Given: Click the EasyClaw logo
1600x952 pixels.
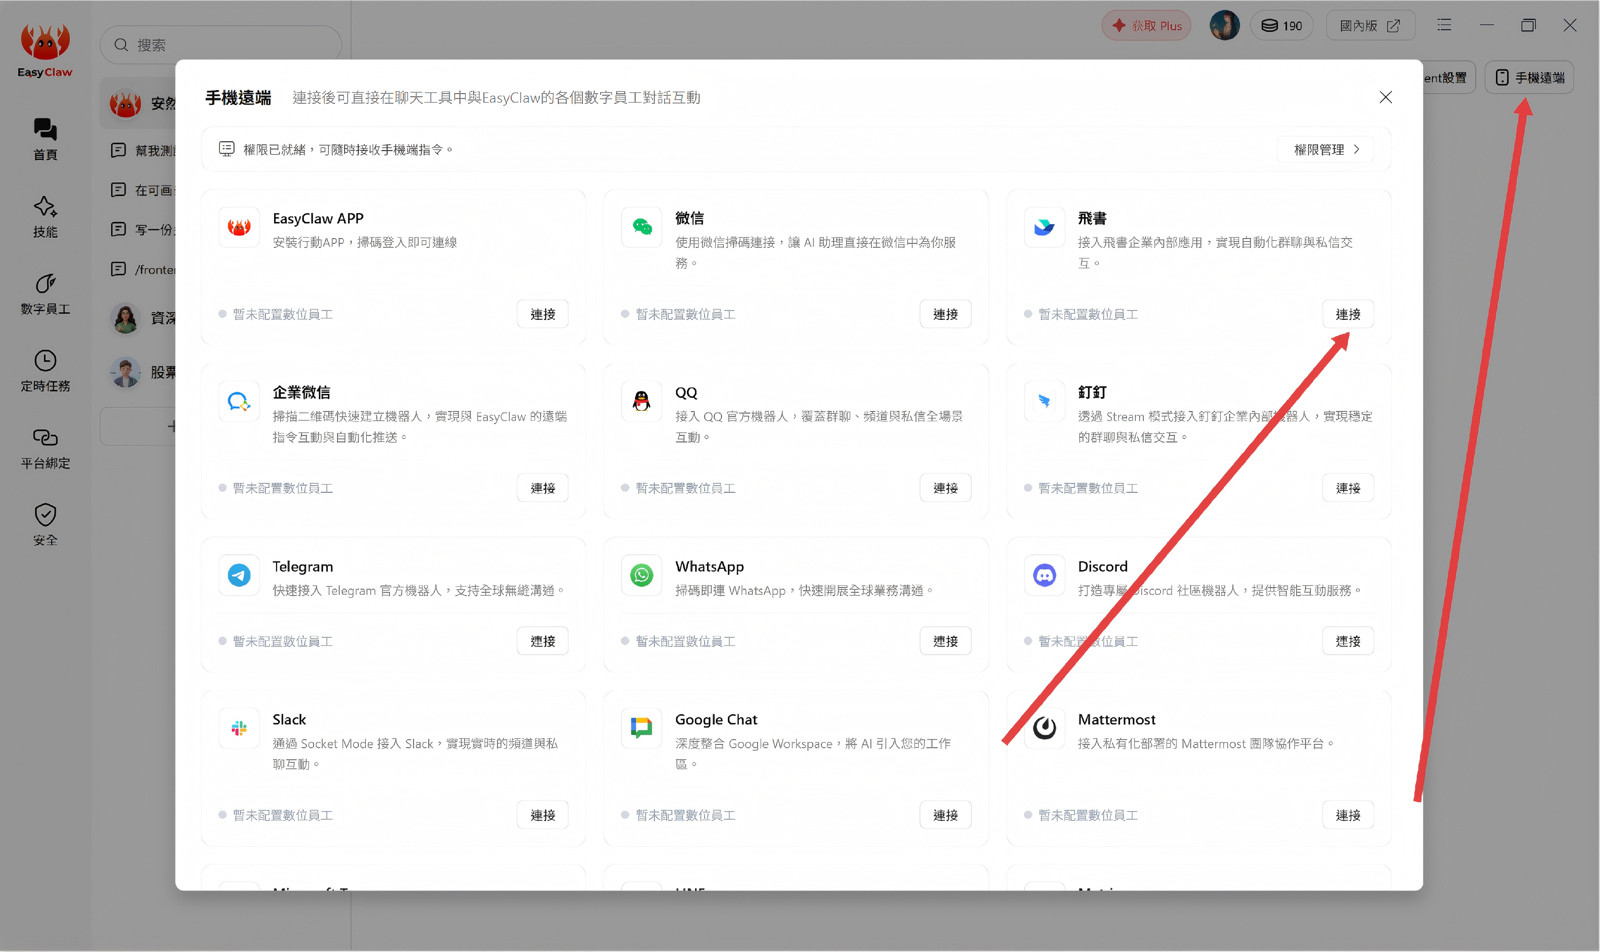Looking at the screenshot, I should (x=45, y=51).
